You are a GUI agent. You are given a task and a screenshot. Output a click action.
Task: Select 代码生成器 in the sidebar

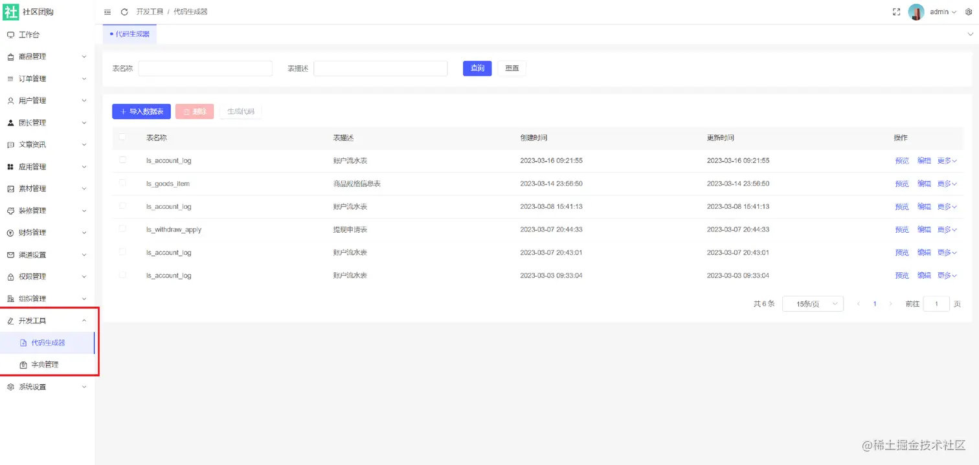[47, 343]
